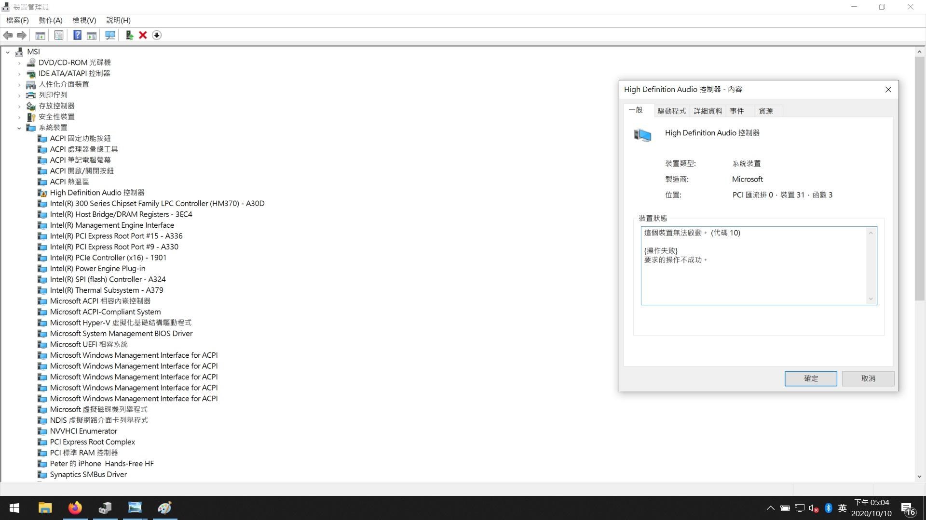Open the notification center icon
926x520 pixels.
click(x=908, y=508)
